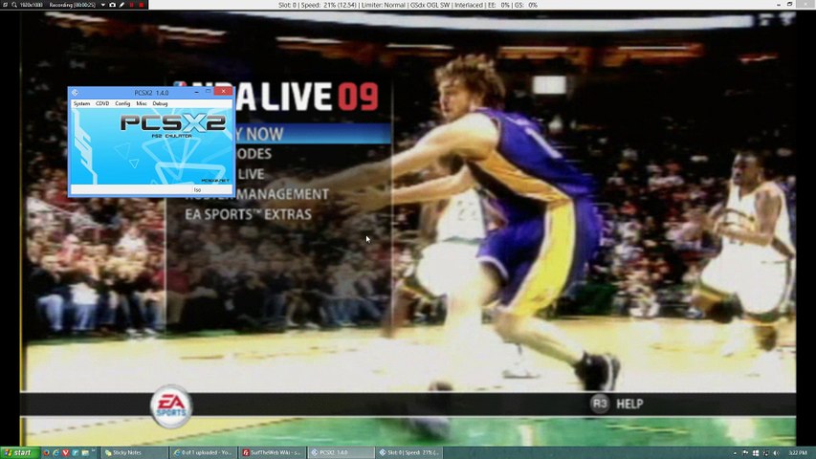Switch to SurfTheWeb Wiki taskbar item
The image size is (816, 459).
pyautogui.click(x=273, y=452)
